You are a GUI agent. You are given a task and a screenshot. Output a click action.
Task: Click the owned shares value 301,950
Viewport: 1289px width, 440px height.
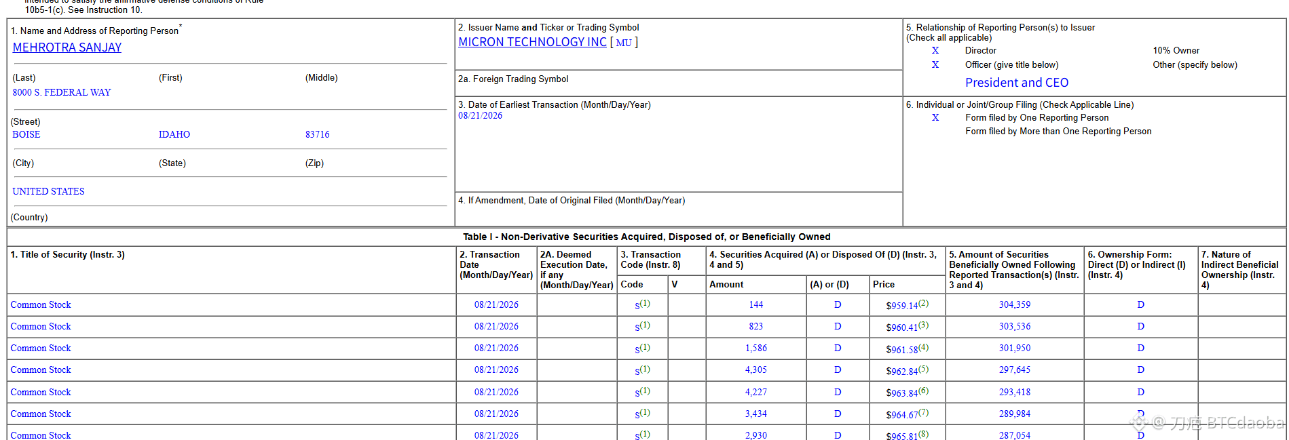[x=1015, y=348]
